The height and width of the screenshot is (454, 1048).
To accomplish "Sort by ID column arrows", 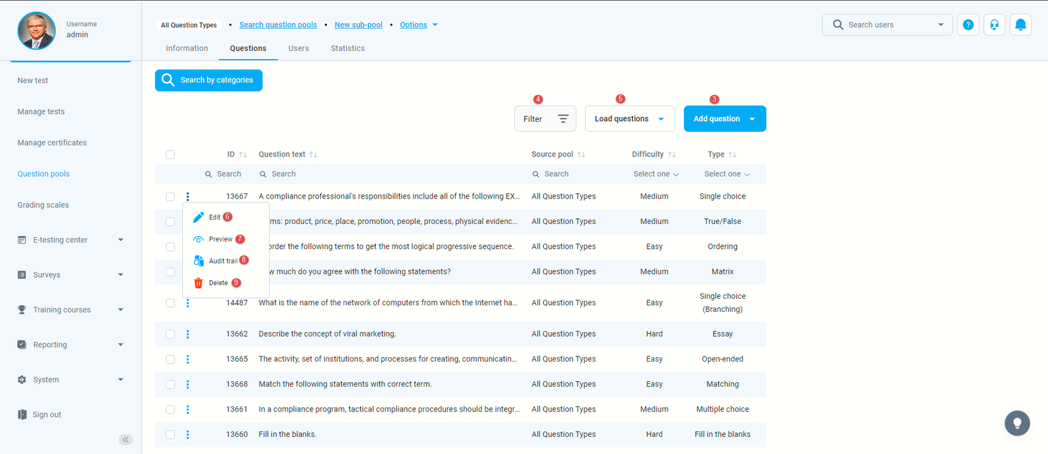I will [x=243, y=155].
